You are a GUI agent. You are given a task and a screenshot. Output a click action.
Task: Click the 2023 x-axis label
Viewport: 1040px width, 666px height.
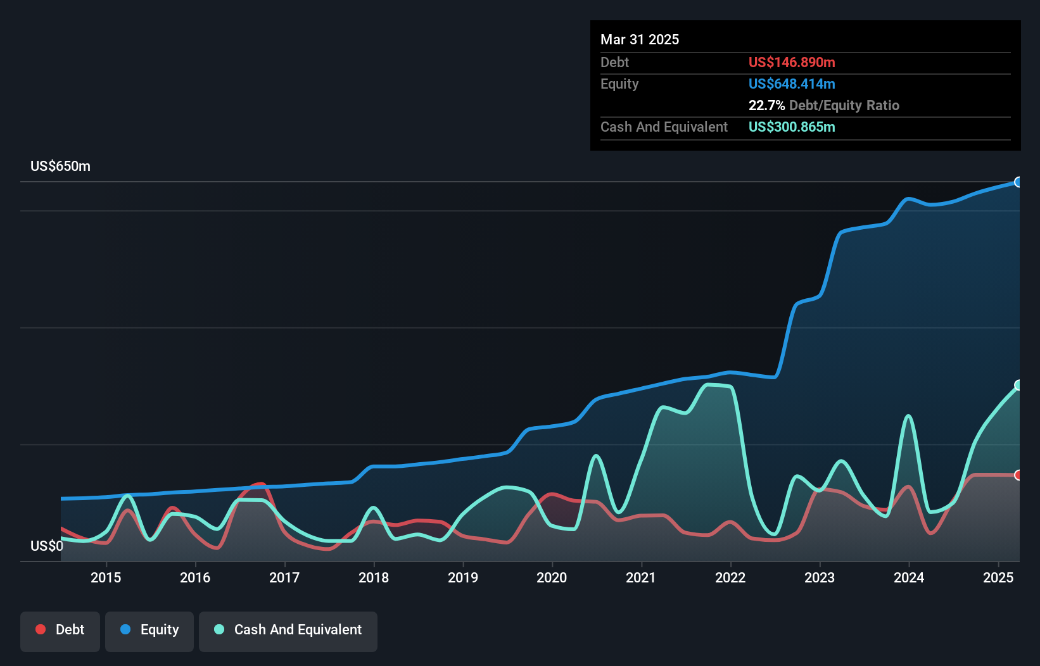point(820,577)
